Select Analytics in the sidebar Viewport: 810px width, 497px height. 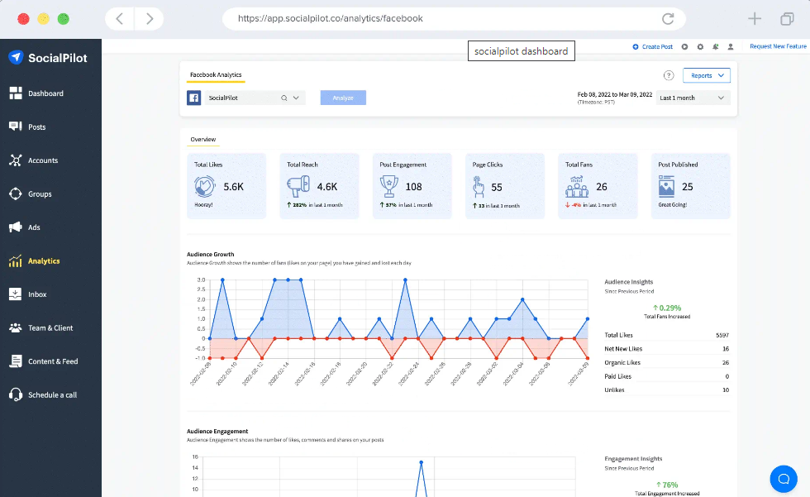(x=34, y=260)
